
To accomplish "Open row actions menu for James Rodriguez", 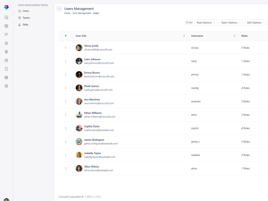I will pyautogui.click(x=66, y=142).
